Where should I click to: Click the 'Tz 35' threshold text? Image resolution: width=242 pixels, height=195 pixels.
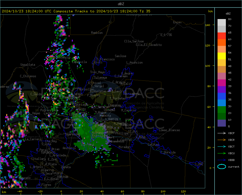pos(145,11)
